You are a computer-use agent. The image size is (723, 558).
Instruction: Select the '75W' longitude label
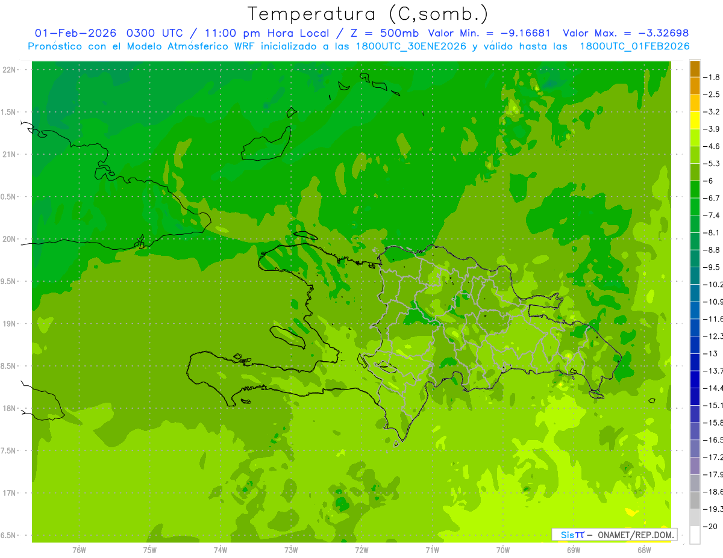150,551
